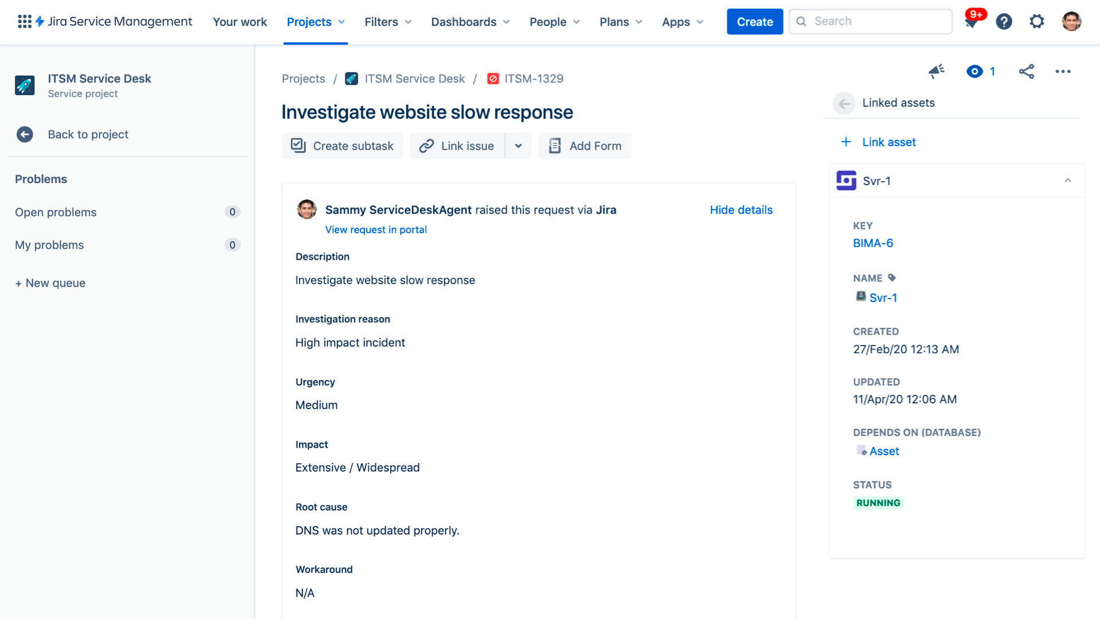Click the Create button

click(755, 21)
